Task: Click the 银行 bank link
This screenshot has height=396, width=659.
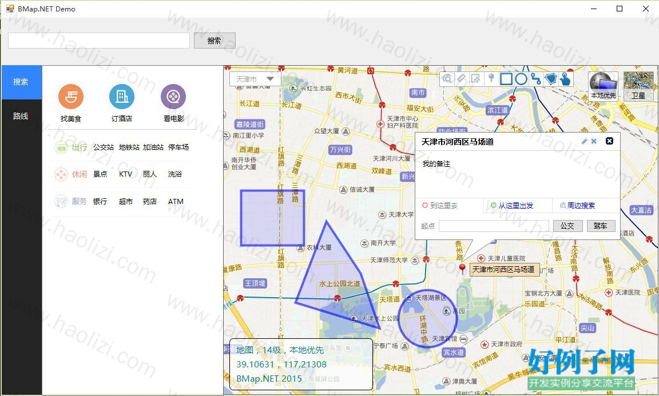Action: (100, 202)
